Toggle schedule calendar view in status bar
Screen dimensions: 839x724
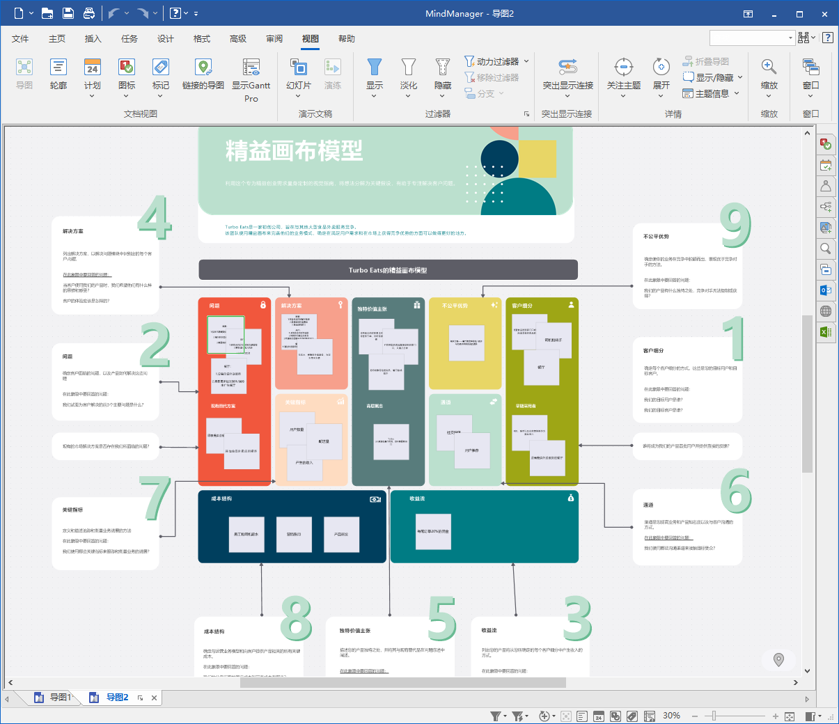point(599,716)
